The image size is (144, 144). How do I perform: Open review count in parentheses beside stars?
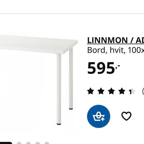pos(143,91)
